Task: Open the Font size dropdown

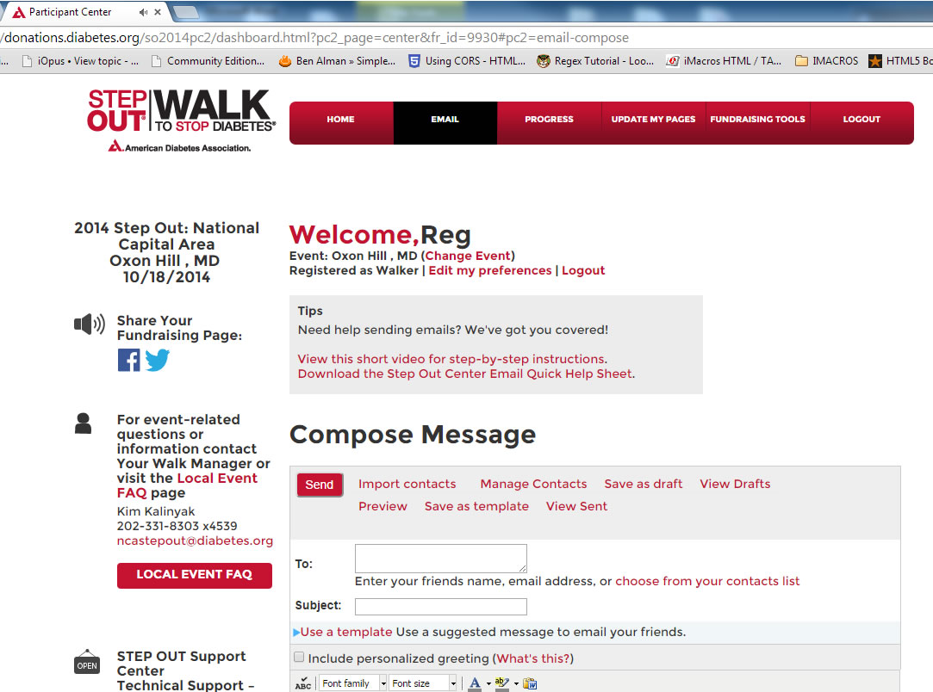Action: (x=423, y=683)
